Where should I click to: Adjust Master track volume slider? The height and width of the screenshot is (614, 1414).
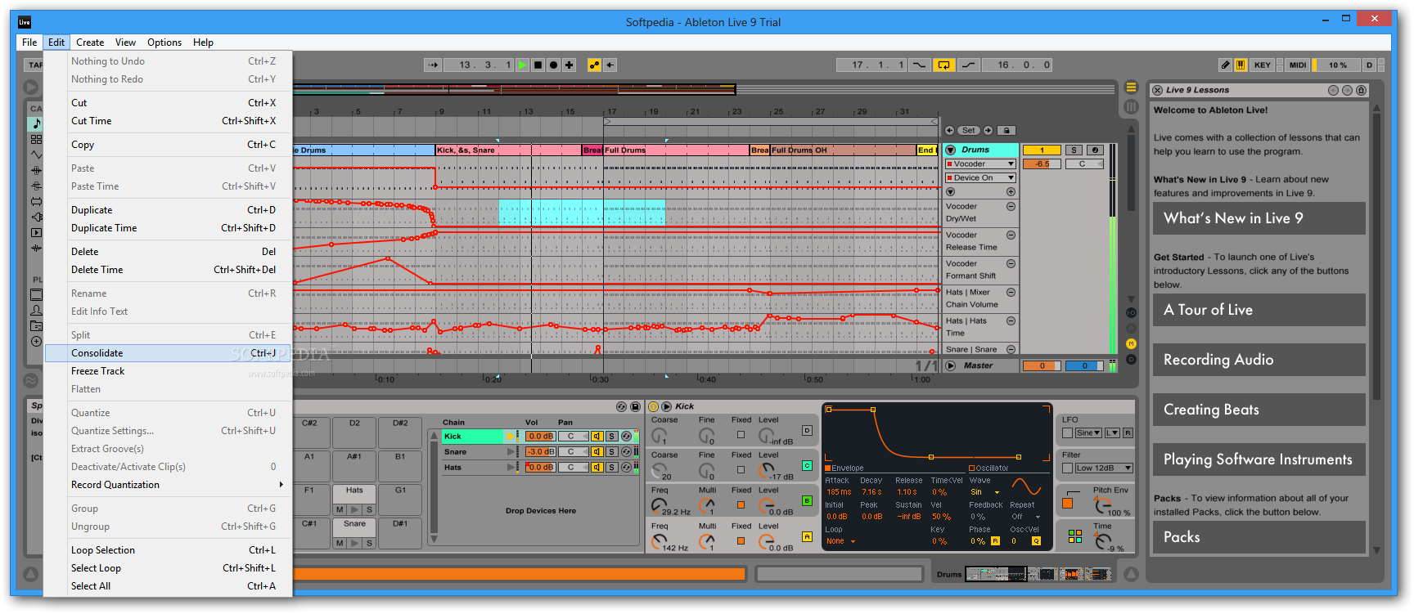[x=1042, y=366]
